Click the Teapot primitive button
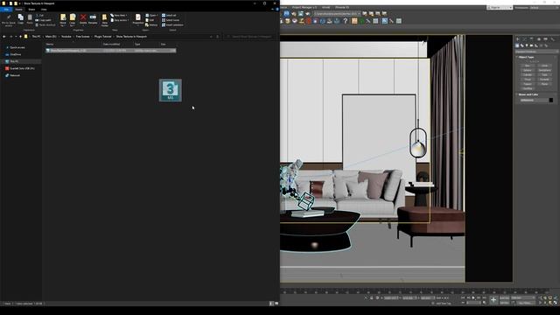 (528, 84)
